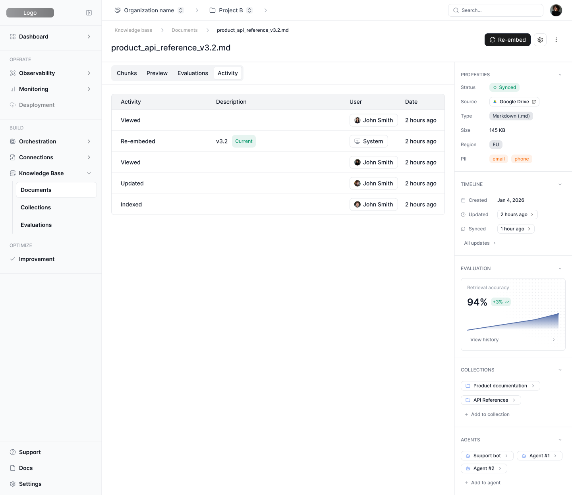Image resolution: width=572 pixels, height=495 pixels.
Task: Collapse the Knowledge Base sidebar group
Action: pyautogui.click(x=89, y=173)
